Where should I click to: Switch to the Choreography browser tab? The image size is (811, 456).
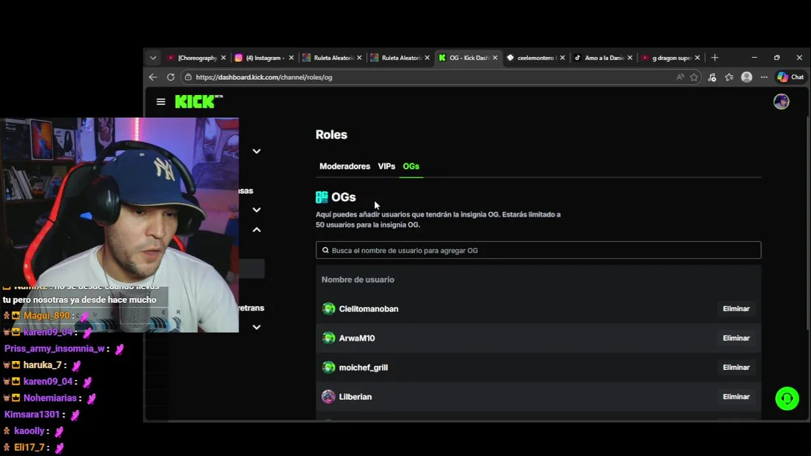195,58
